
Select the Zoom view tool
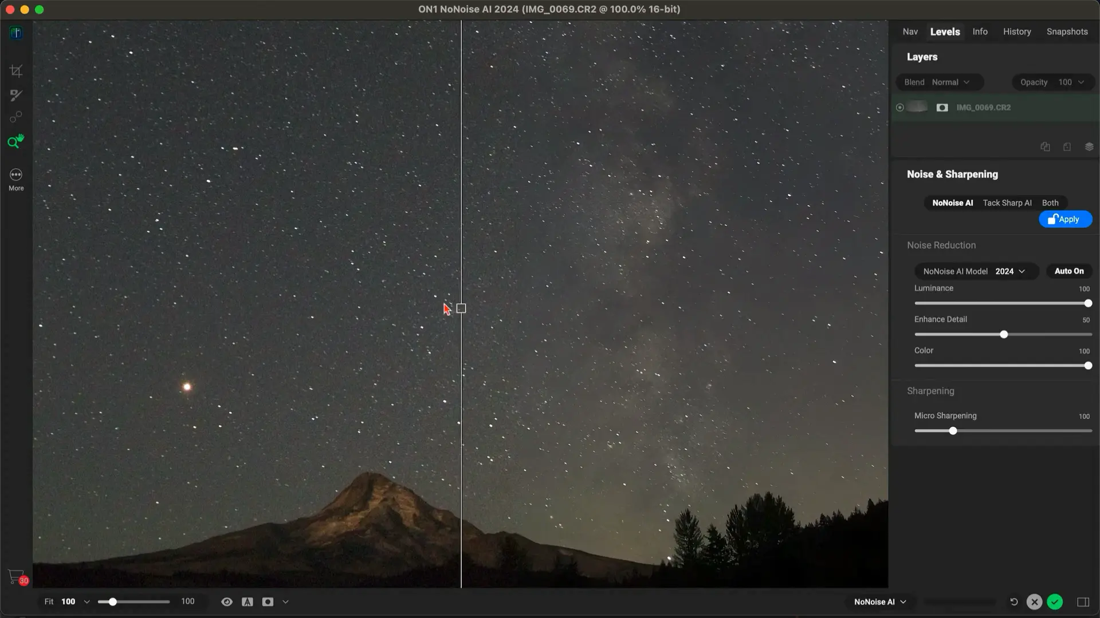[16, 141]
